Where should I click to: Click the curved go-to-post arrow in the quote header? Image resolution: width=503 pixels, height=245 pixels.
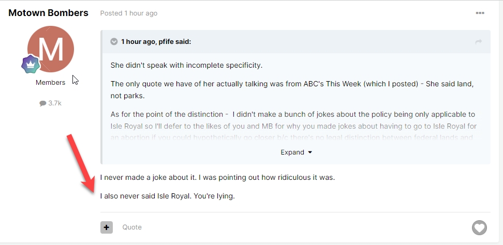pyautogui.click(x=478, y=42)
